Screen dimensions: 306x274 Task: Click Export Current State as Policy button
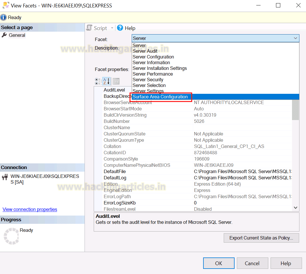[261, 238]
